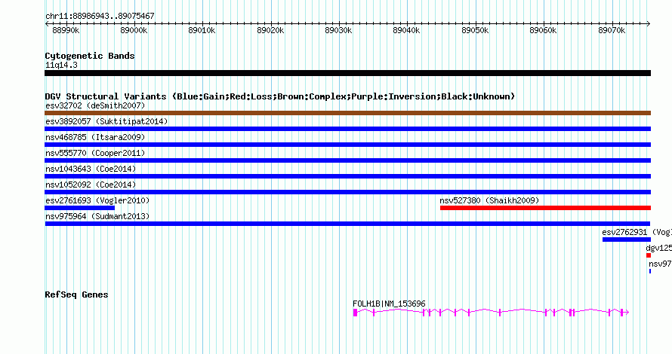Click the short esv2761693 blue bar

tap(80, 208)
